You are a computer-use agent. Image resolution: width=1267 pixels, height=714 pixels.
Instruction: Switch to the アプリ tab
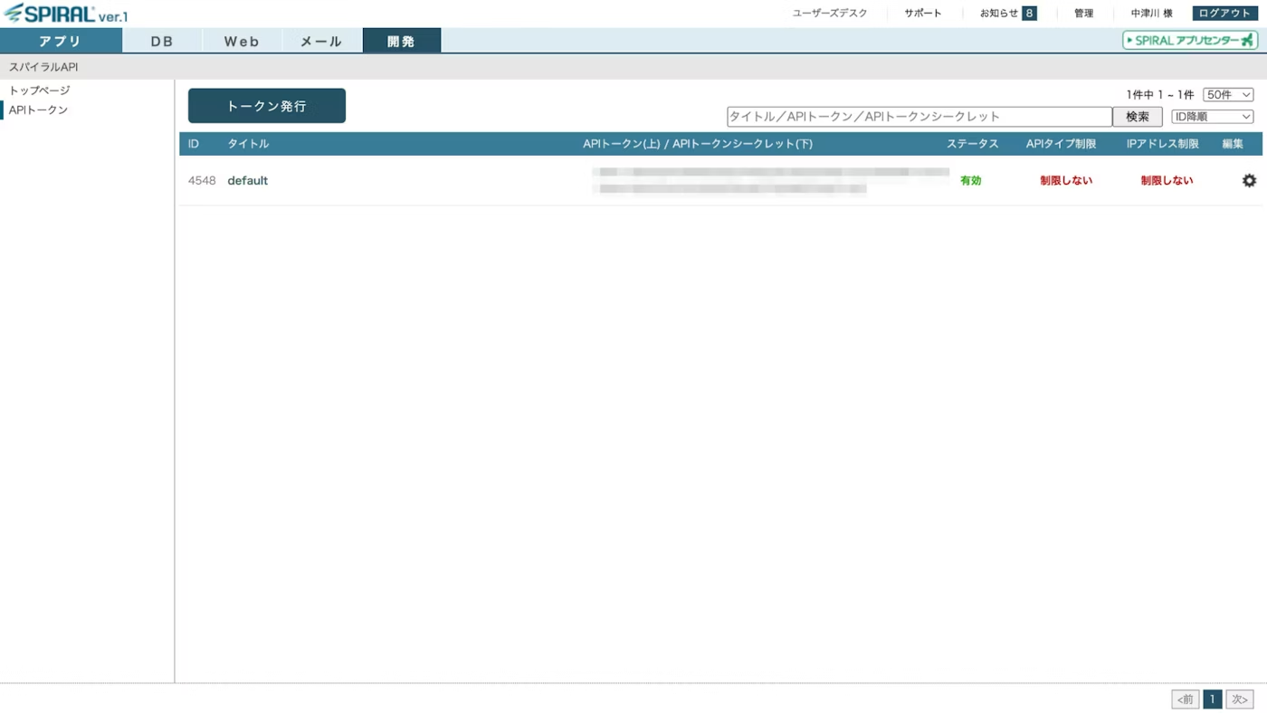pyautogui.click(x=61, y=40)
